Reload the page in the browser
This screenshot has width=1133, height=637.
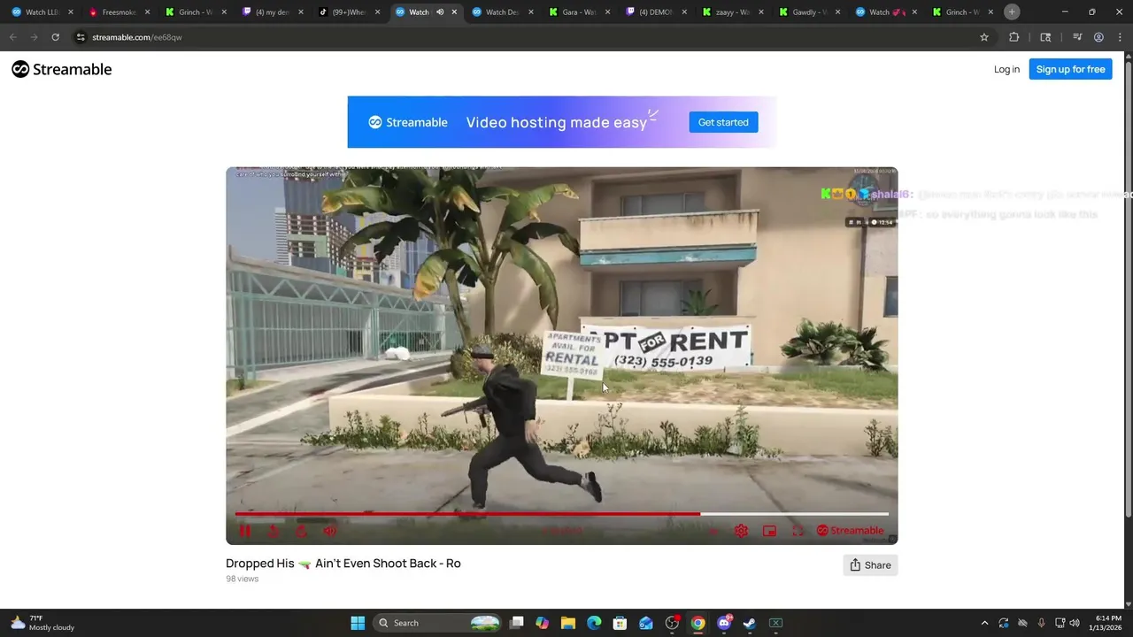tap(55, 37)
